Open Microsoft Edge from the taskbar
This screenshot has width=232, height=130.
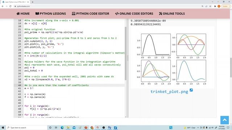62,127
